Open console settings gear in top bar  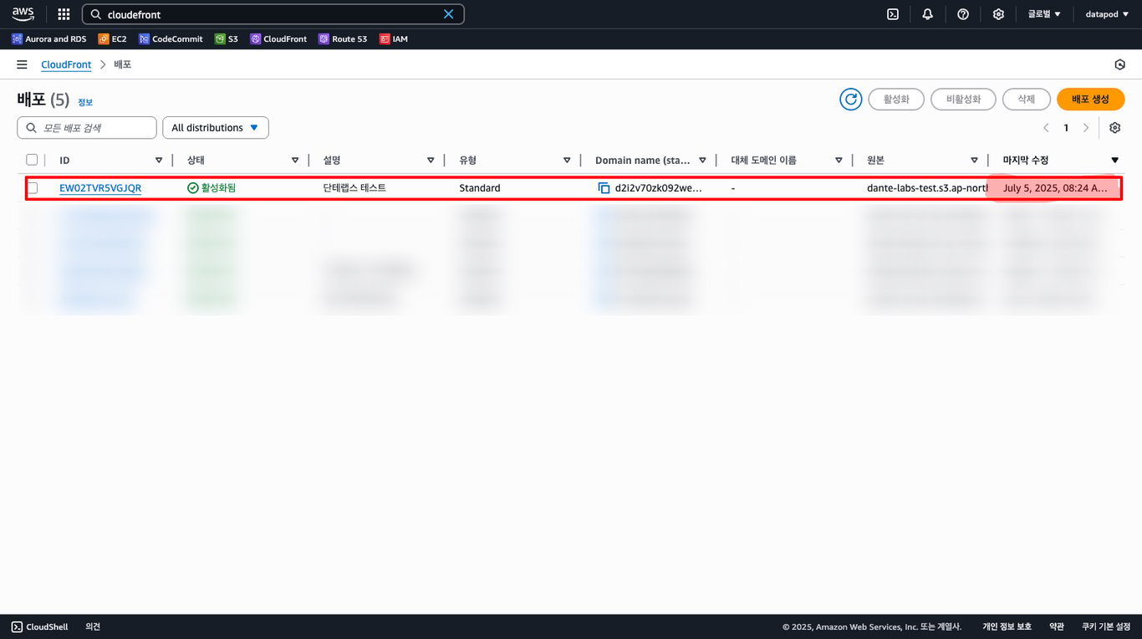pyautogui.click(x=998, y=14)
